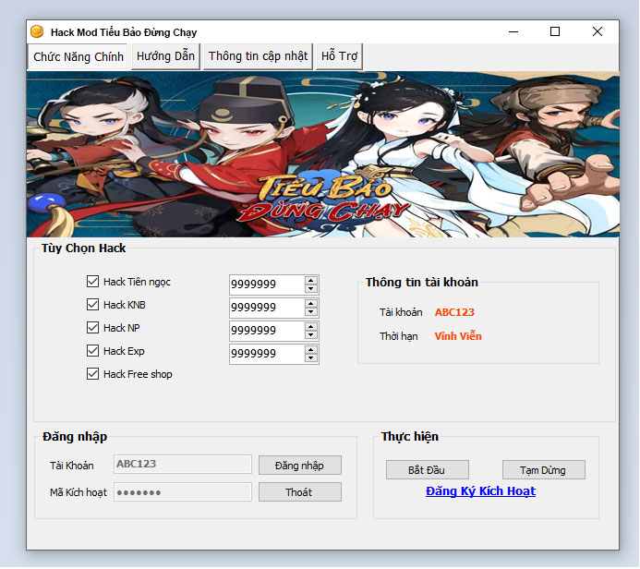Uncheck the Hack Tiên ngọc checkbox

92,281
